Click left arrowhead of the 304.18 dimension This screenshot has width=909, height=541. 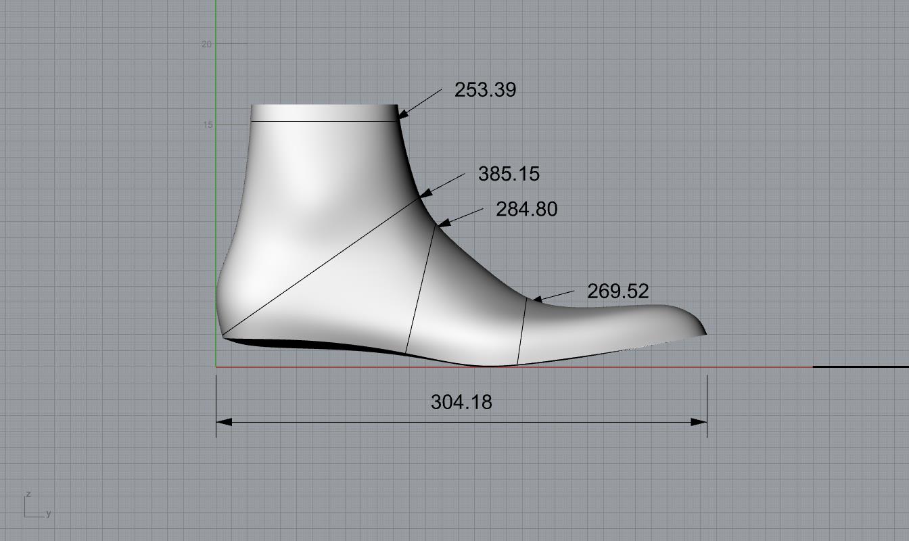pos(224,422)
